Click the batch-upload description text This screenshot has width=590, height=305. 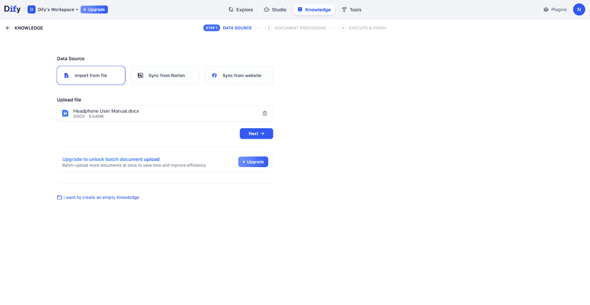[x=134, y=166]
